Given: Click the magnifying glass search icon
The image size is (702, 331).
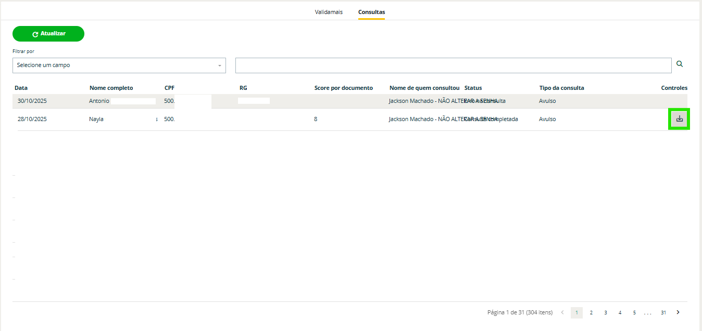Looking at the screenshot, I should pos(679,64).
